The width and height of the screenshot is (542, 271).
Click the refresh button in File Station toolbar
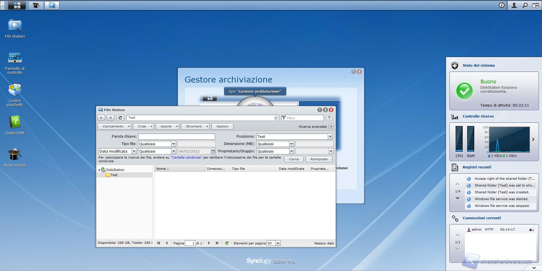coord(120,118)
